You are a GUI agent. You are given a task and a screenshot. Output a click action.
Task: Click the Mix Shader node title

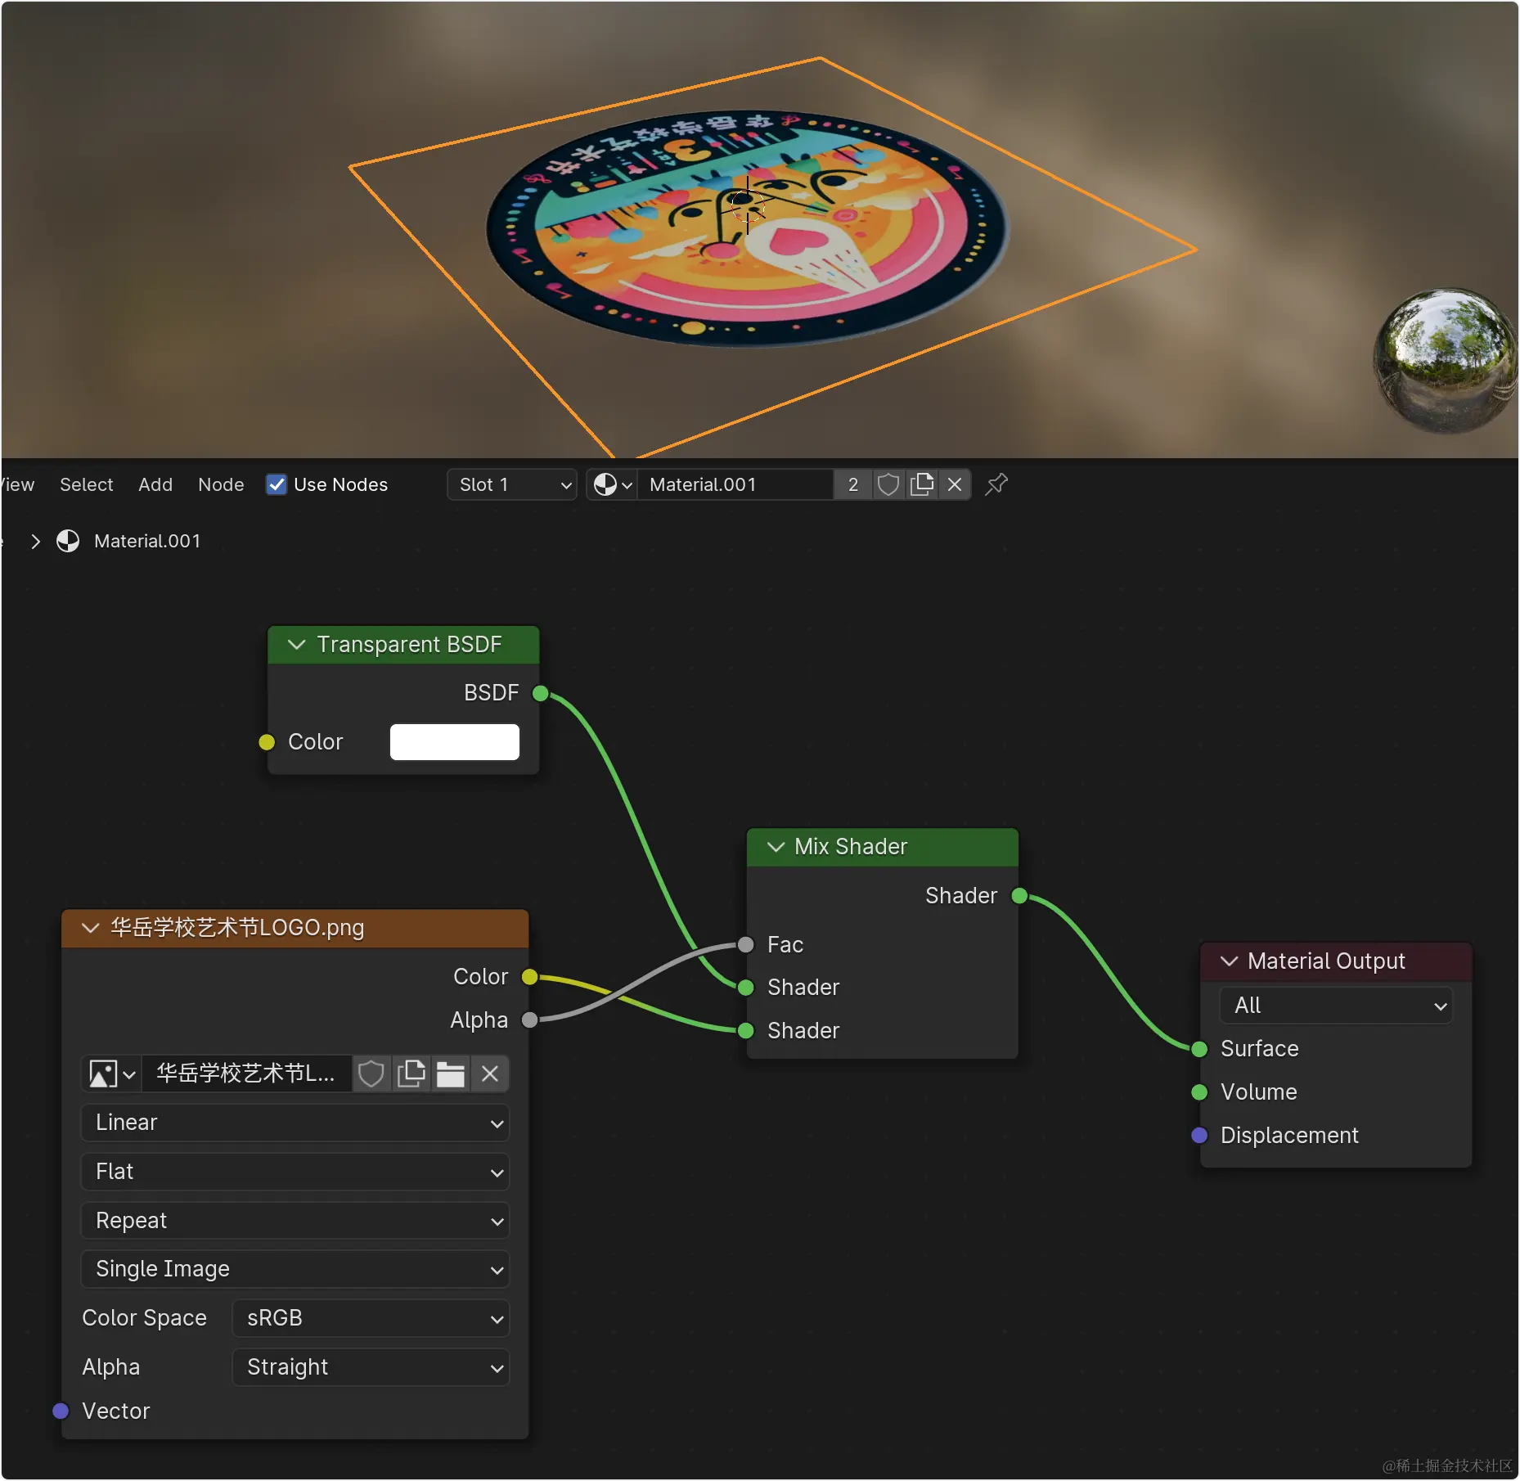click(851, 847)
